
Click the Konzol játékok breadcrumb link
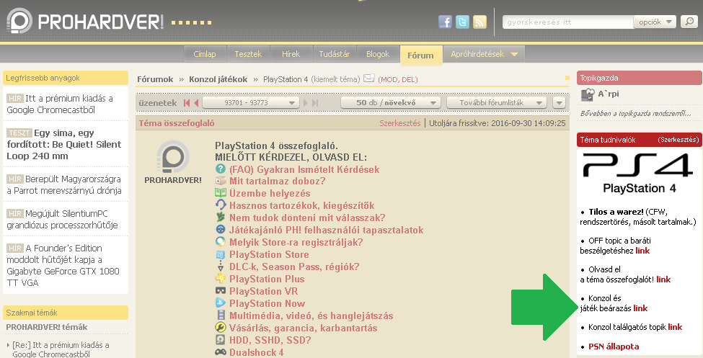(218, 79)
